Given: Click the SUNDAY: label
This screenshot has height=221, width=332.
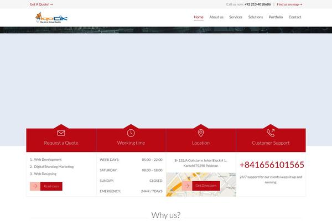Looking at the screenshot, I should (106, 181).
